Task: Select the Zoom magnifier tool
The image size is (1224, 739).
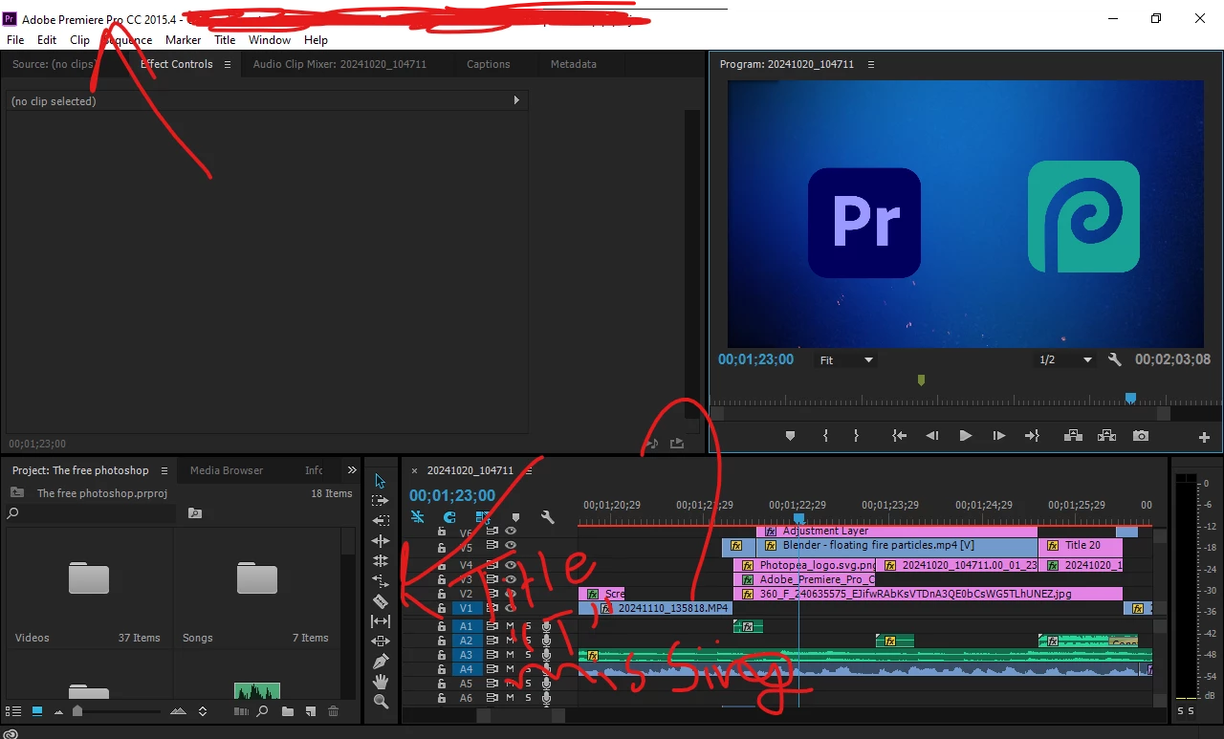Action: coord(381,702)
